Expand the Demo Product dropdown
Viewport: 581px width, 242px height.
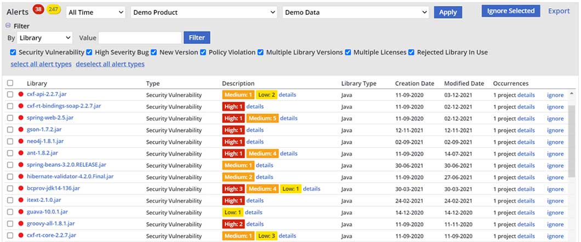pos(204,12)
